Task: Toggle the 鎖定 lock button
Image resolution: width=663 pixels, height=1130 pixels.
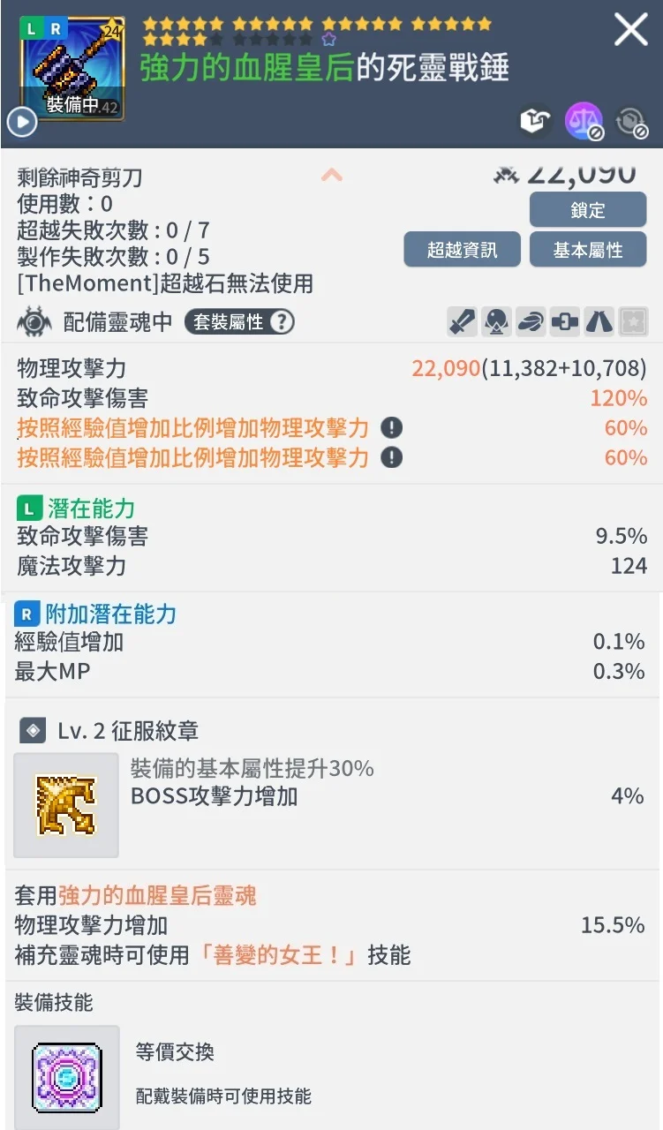Action: coord(588,210)
